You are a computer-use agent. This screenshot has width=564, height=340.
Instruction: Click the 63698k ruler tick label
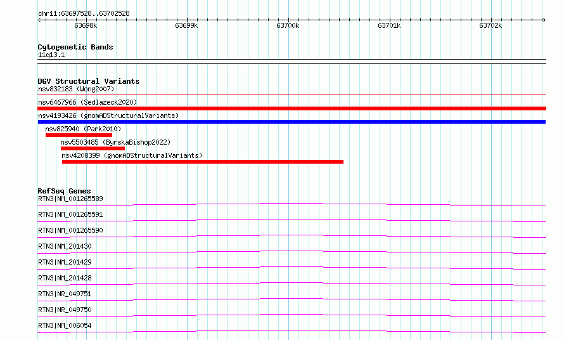(x=86, y=25)
